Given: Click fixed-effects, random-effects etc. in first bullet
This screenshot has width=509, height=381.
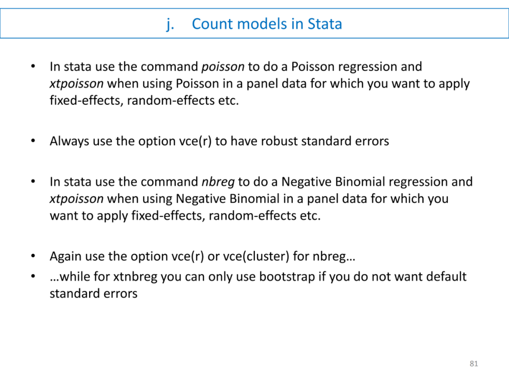Looking at the screenshot, I should pyautogui.click(x=144, y=101).
